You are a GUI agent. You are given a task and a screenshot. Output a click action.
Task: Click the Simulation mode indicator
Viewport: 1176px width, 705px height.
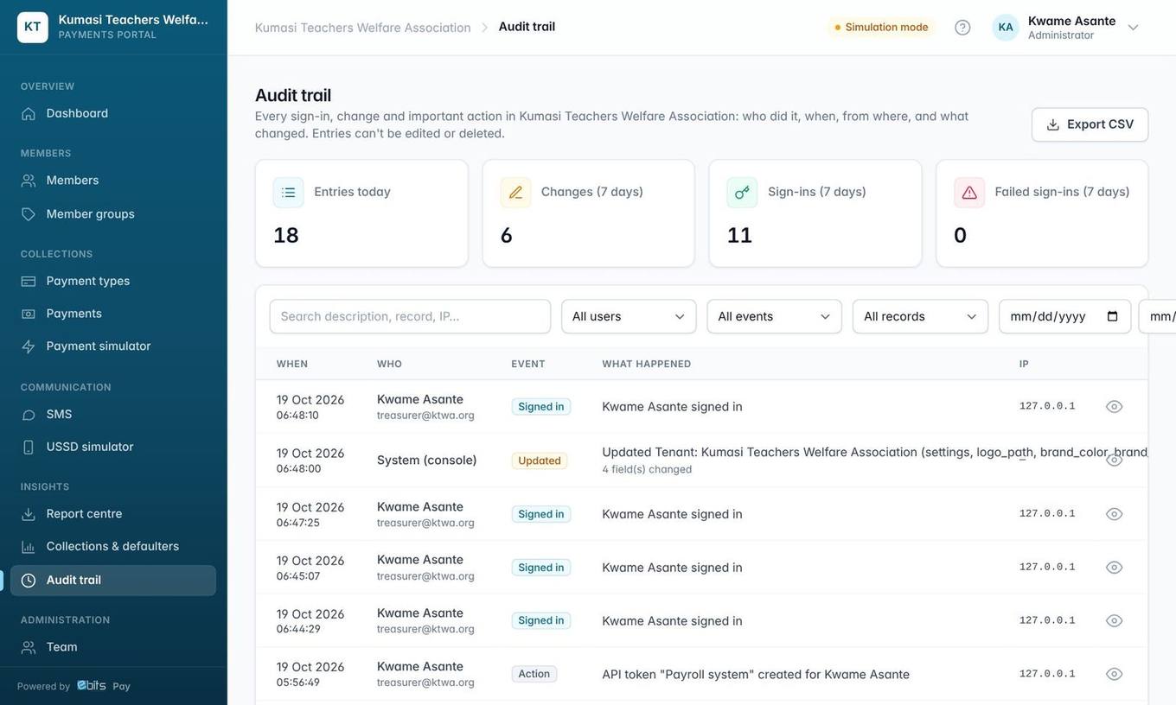point(881,27)
